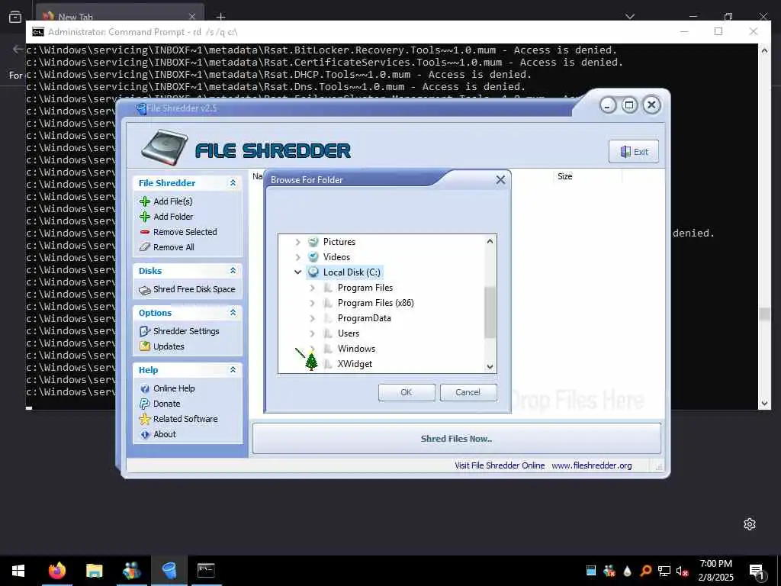
Task: Expand the Program Files (x86) node
Action: [312, 303]
